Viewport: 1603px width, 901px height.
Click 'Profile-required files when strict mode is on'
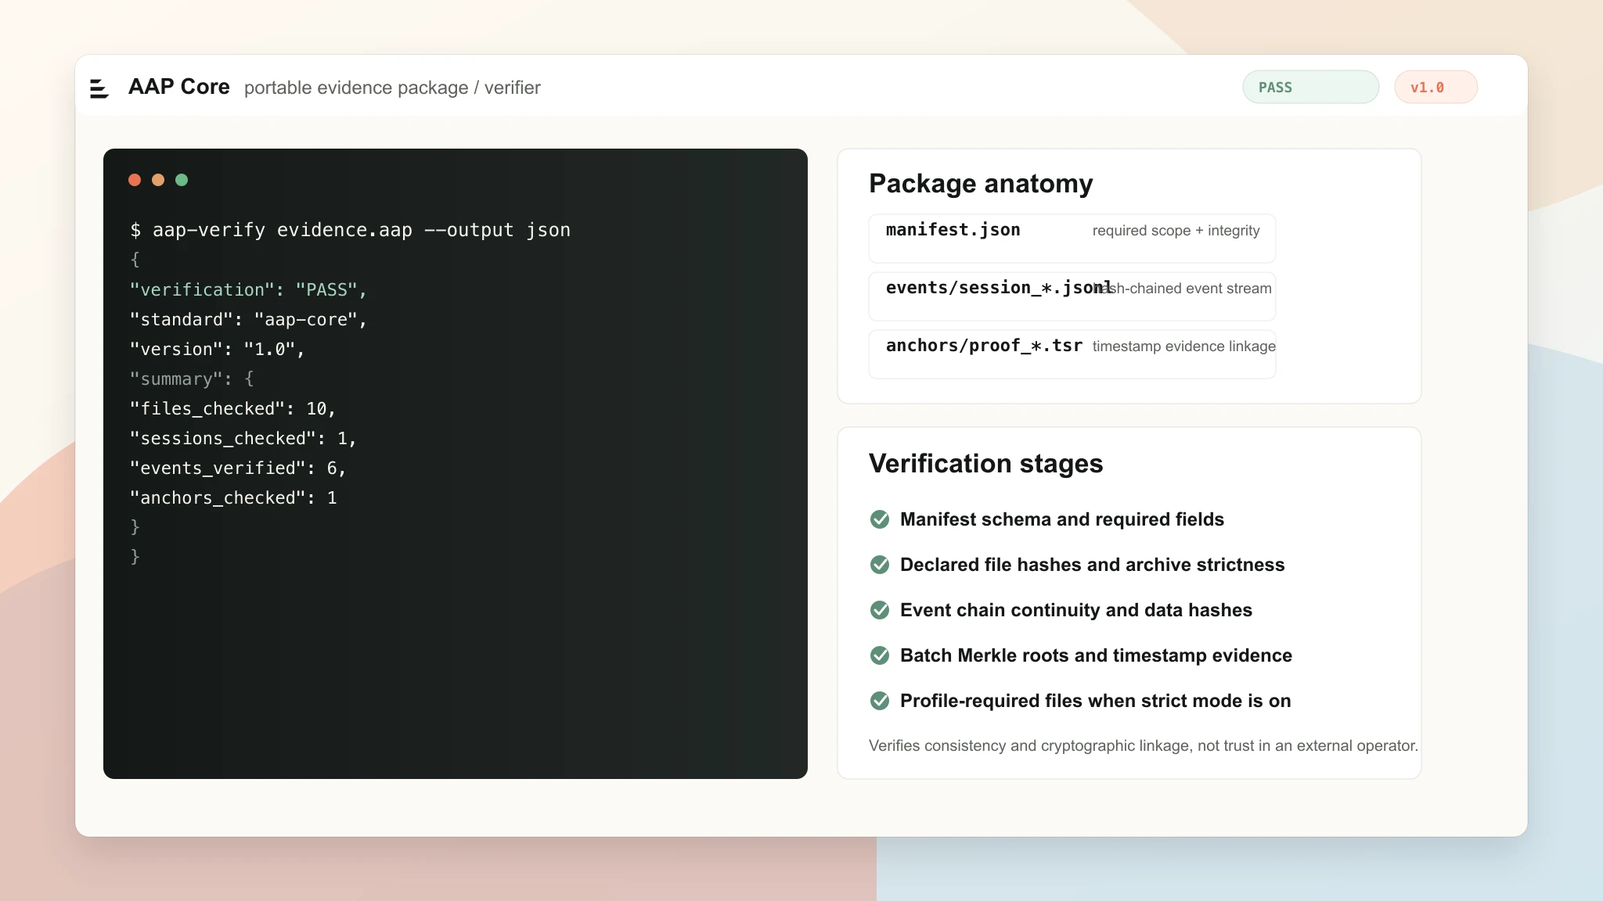(1096, 701)
